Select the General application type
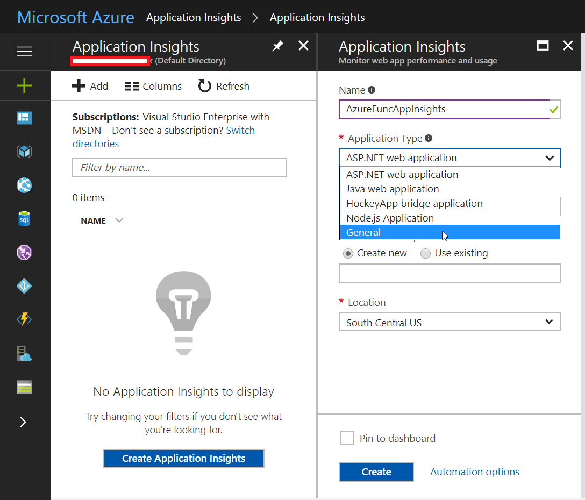This screenshot has width=585, height=500. [x=450, y=232]
